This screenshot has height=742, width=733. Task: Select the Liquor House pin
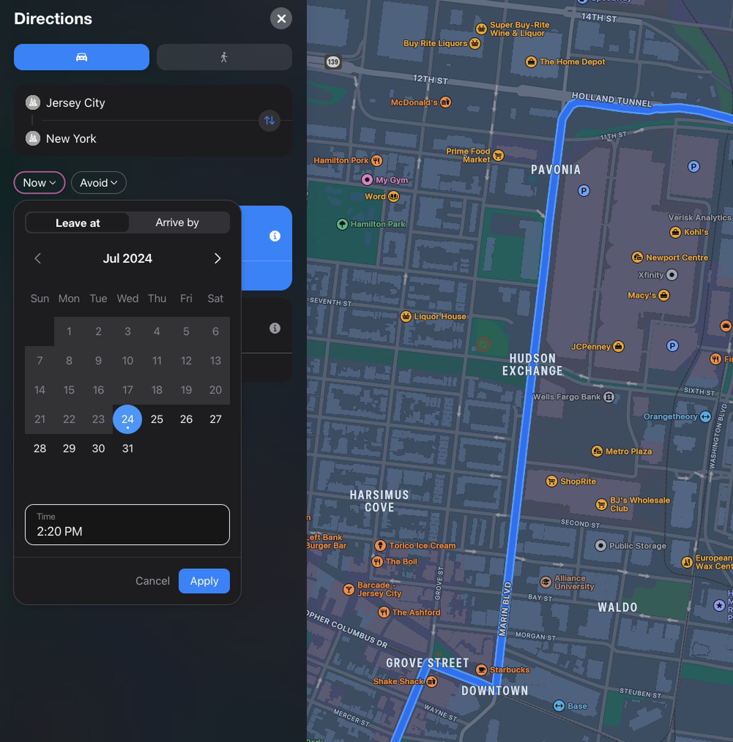[x=406, y=316]
